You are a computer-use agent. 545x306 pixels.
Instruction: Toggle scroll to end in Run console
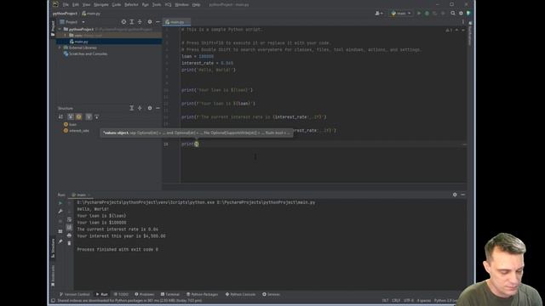[69, 227]
